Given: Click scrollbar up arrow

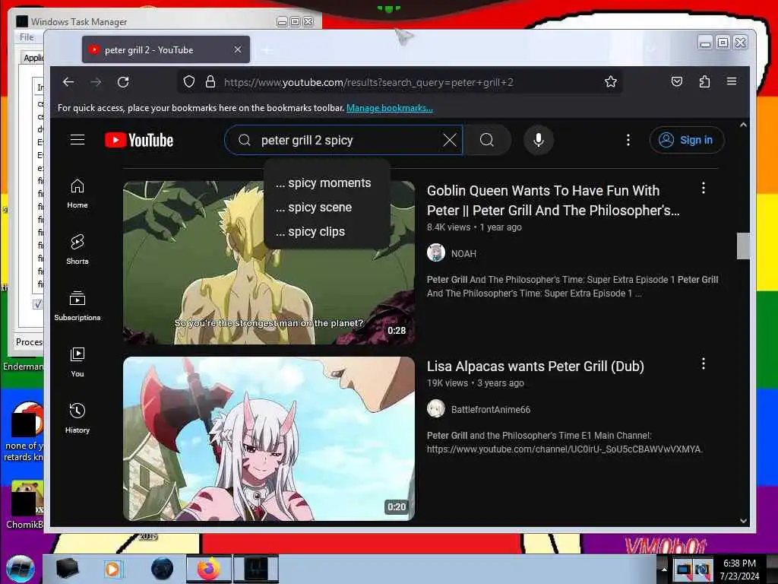Looking at the screenshot, I should (743, 125).
